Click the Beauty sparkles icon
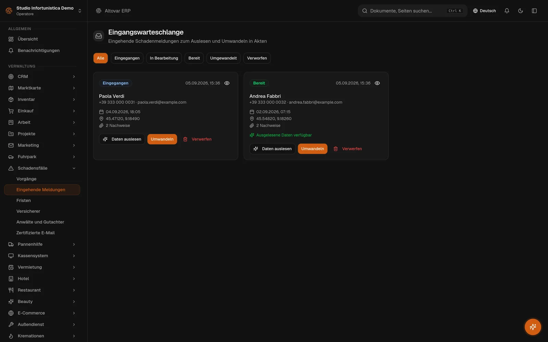 [x=11, y=302]
